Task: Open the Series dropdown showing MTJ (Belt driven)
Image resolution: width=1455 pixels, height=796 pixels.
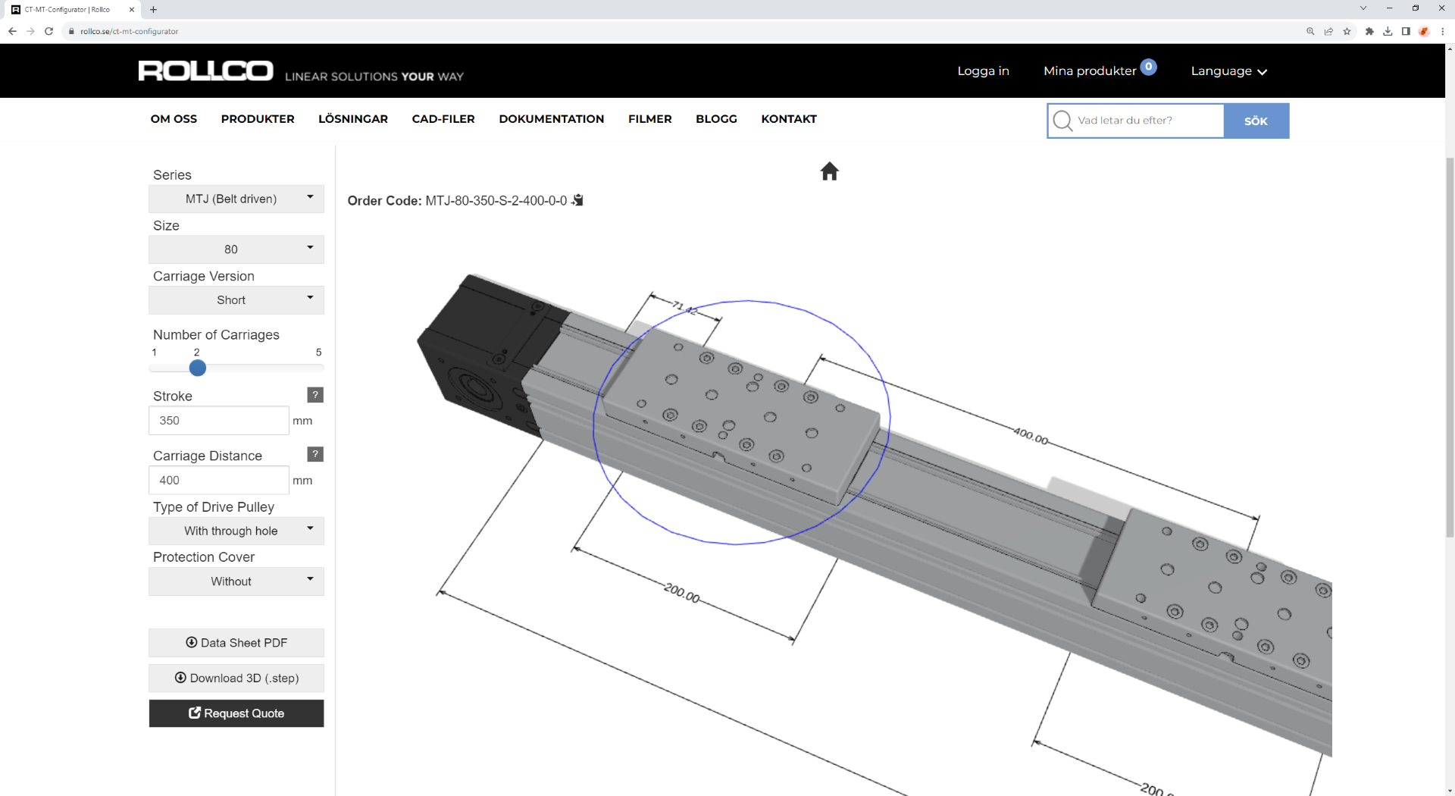Action: (236, 199)
